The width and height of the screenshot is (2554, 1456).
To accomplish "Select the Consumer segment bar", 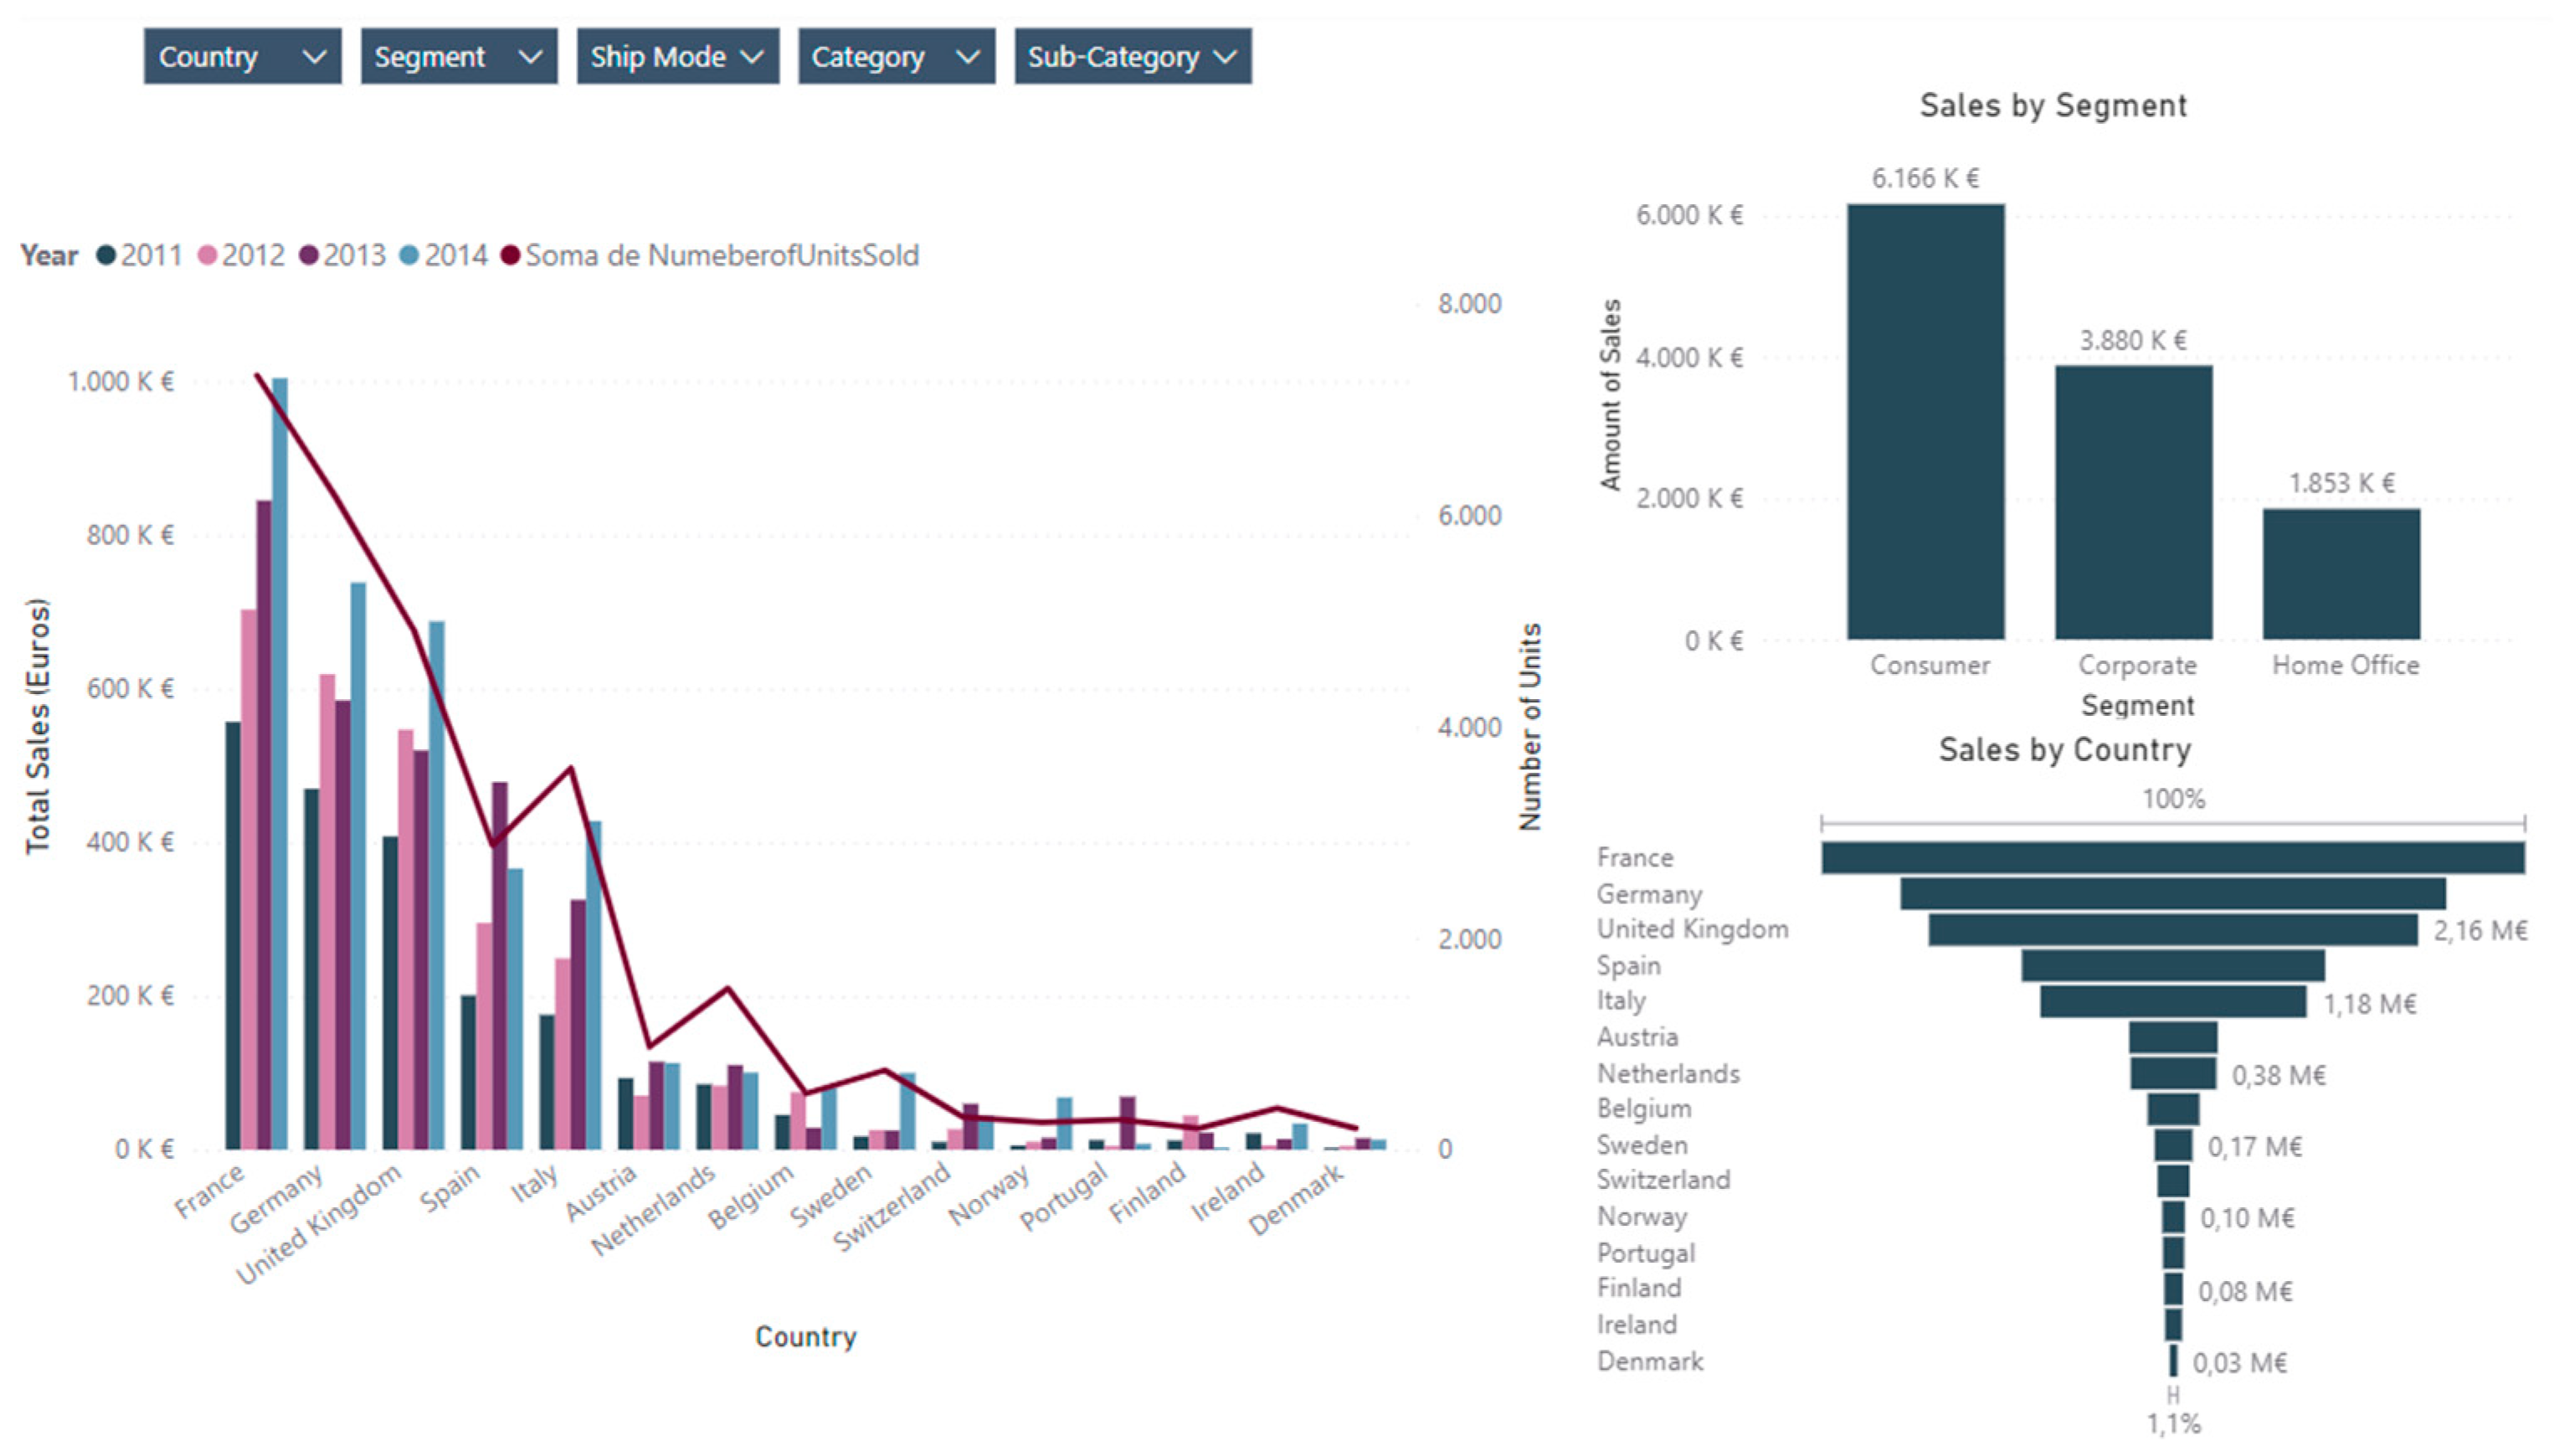I will [x=1925, y=420].
